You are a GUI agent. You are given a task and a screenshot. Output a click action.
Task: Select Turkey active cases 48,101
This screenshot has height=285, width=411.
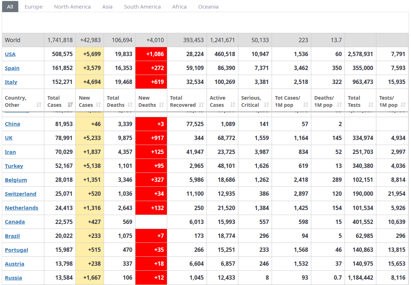coord(227,166)
